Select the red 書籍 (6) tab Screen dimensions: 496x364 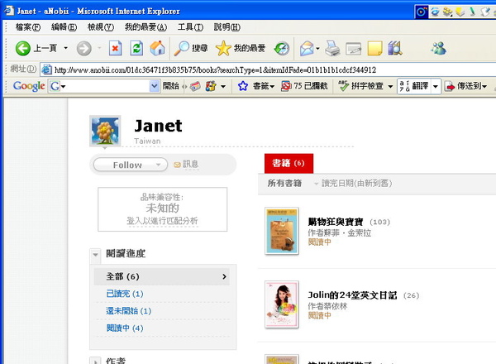coord(289,163)
